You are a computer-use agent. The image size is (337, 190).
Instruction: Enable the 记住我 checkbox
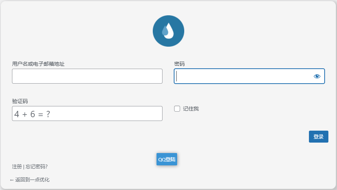tap(177, 109)
